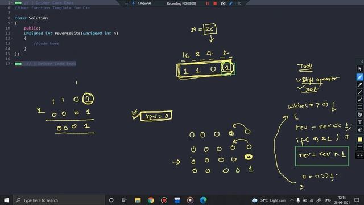
Task: Open the Windows Start menu
Action: (6, 200)
